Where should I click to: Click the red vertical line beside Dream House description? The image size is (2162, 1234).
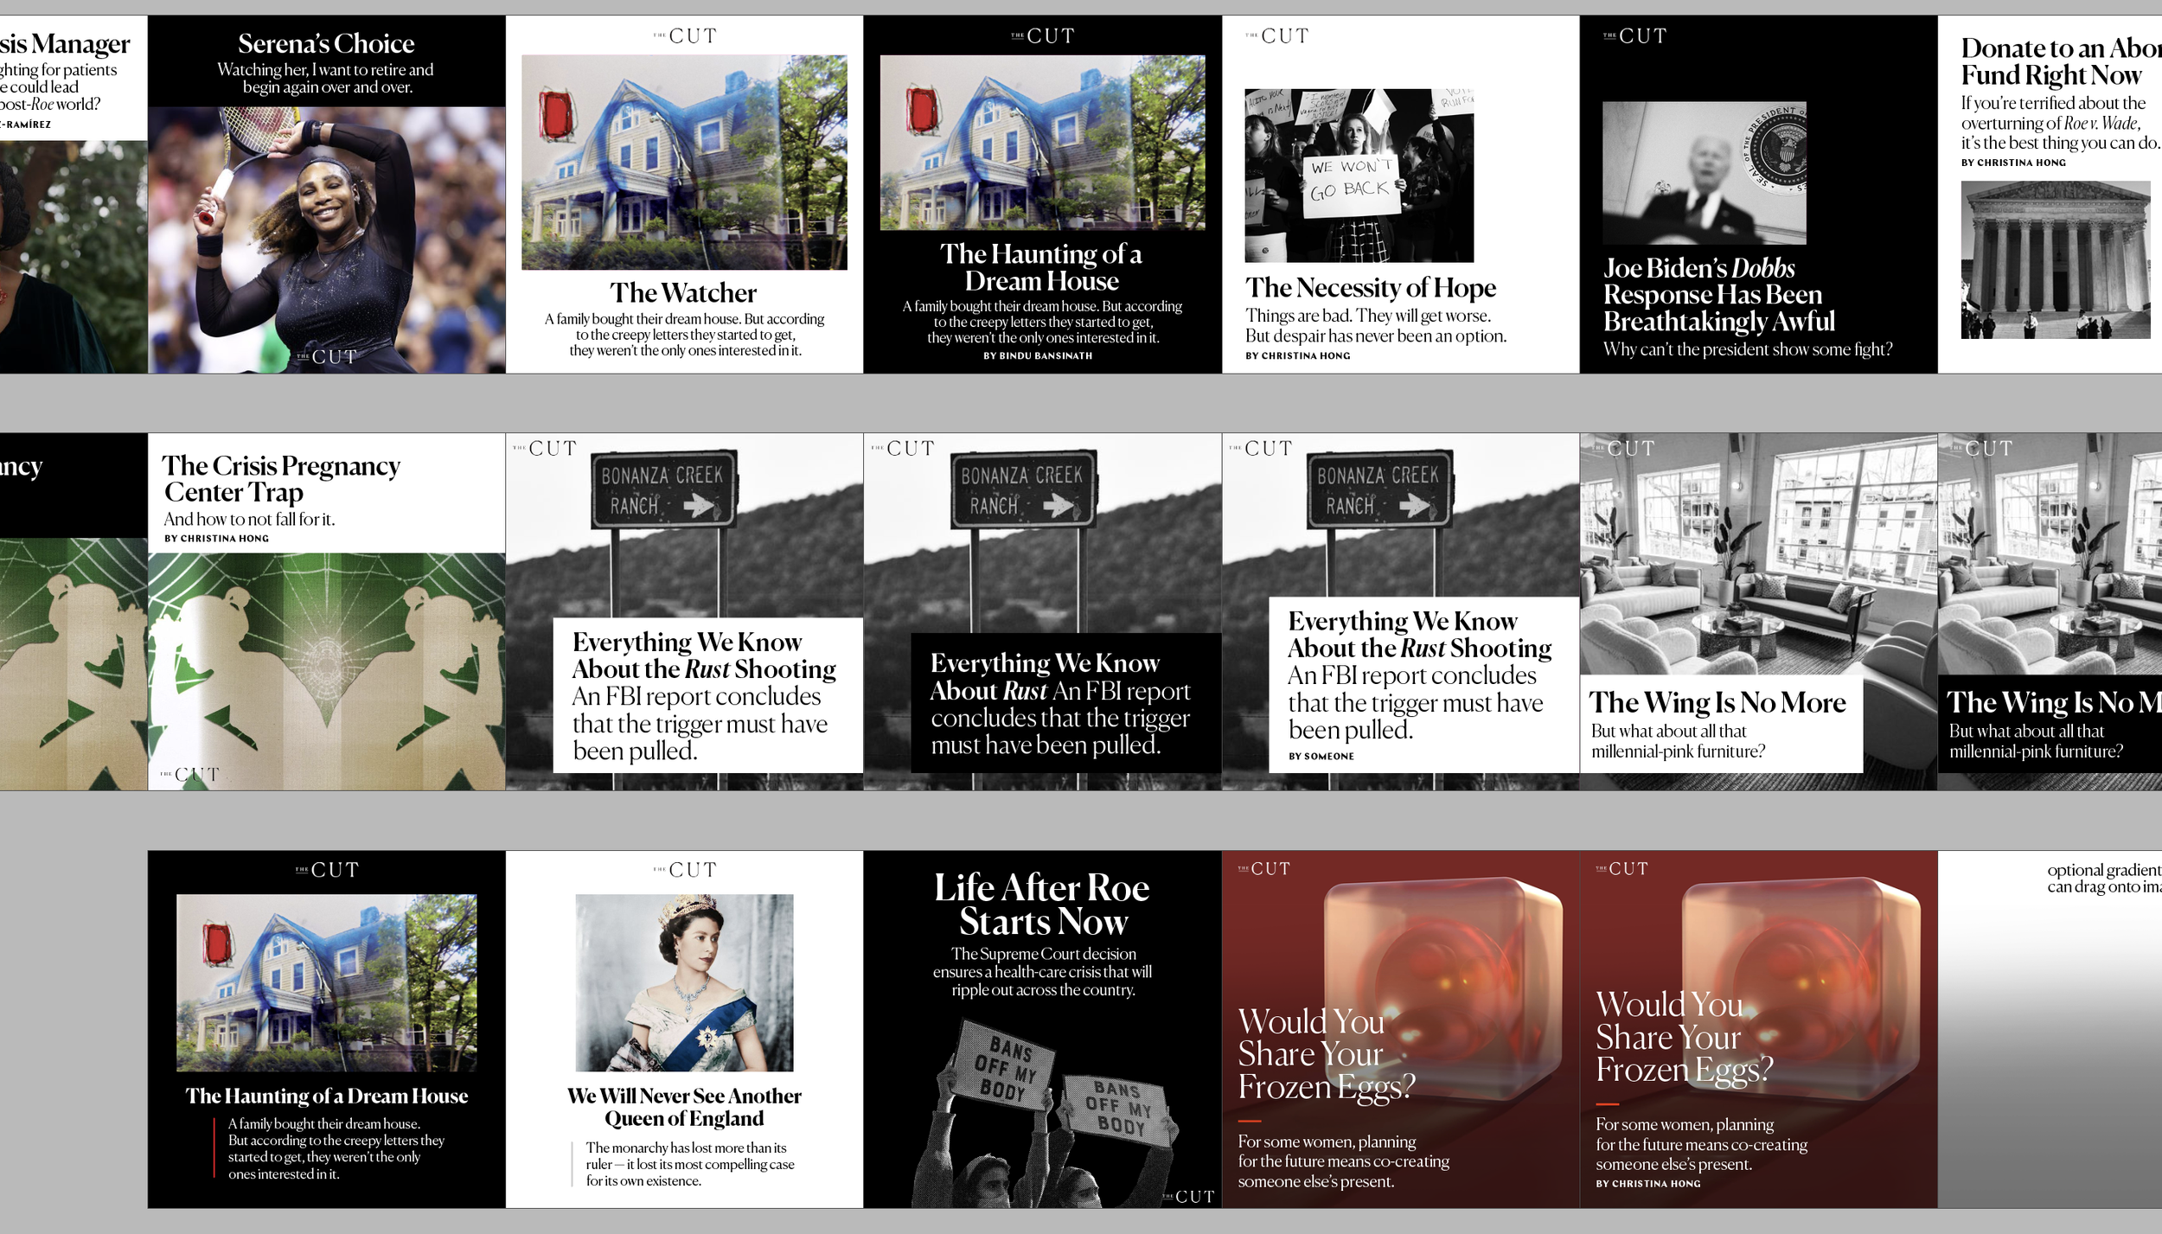(214, 1148)
